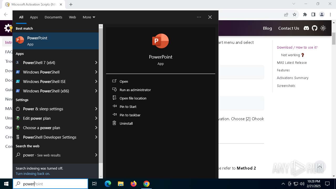Switch to the Web search tab
Screen dimensions: 336x189
(72, 17)
